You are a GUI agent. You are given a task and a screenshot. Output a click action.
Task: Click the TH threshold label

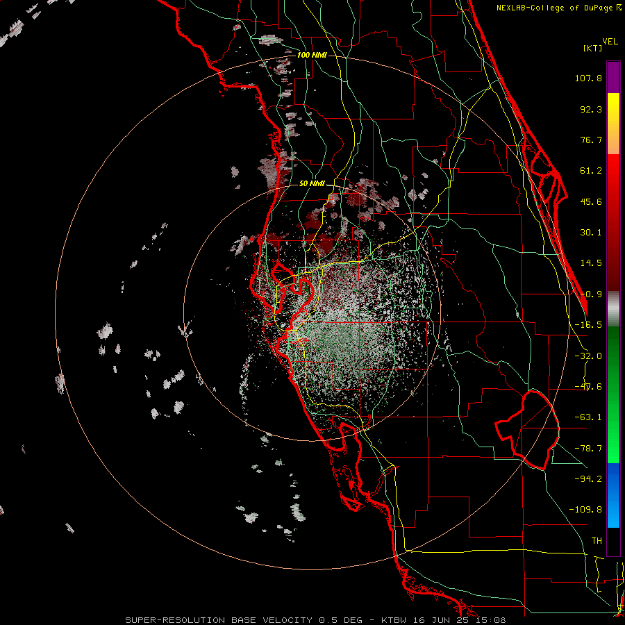tap(597, 541)
